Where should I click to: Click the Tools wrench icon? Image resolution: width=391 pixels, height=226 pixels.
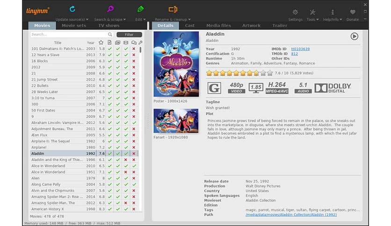pyautogui.click(x=312, y=12)
